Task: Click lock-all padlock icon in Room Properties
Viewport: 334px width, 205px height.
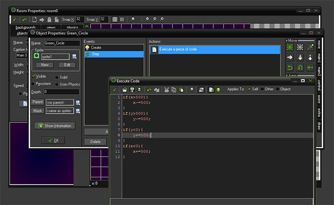Action: click(49, 20)
